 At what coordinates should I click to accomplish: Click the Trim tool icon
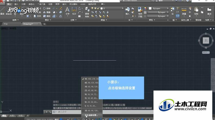54,8
